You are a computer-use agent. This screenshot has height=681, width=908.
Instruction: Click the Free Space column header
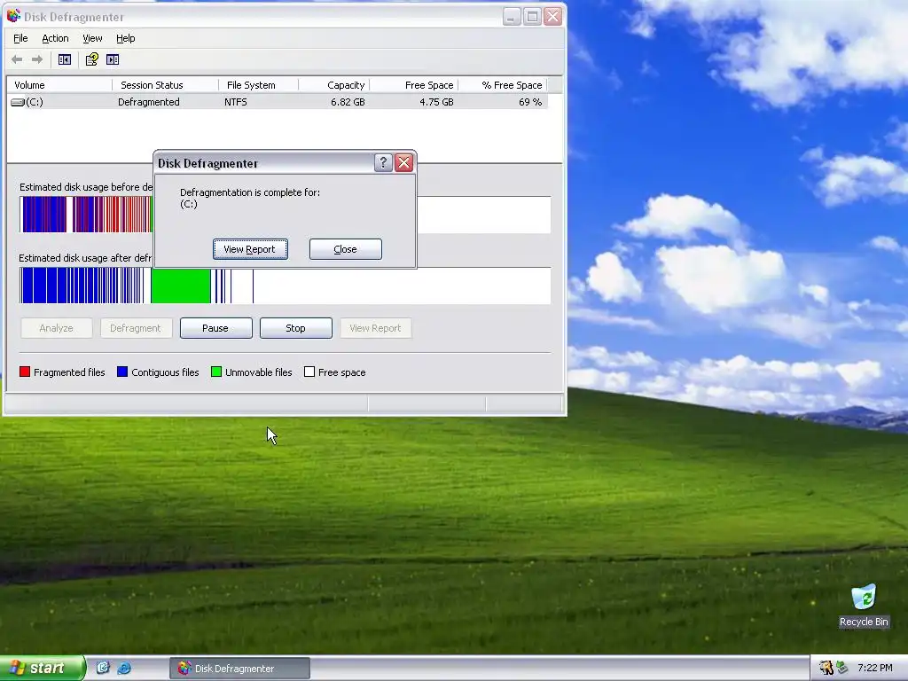(x=413, y=85)
